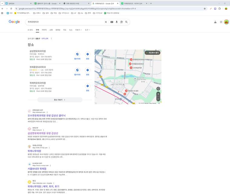
Task: Start voice search with the microphone
Action: coord(117,22)
